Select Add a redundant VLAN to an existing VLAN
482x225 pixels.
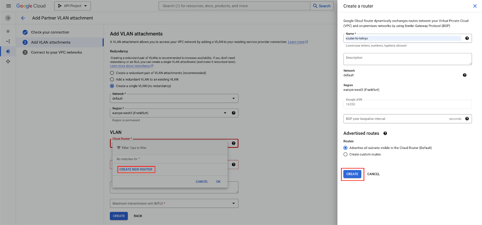(x=112, y=79)
